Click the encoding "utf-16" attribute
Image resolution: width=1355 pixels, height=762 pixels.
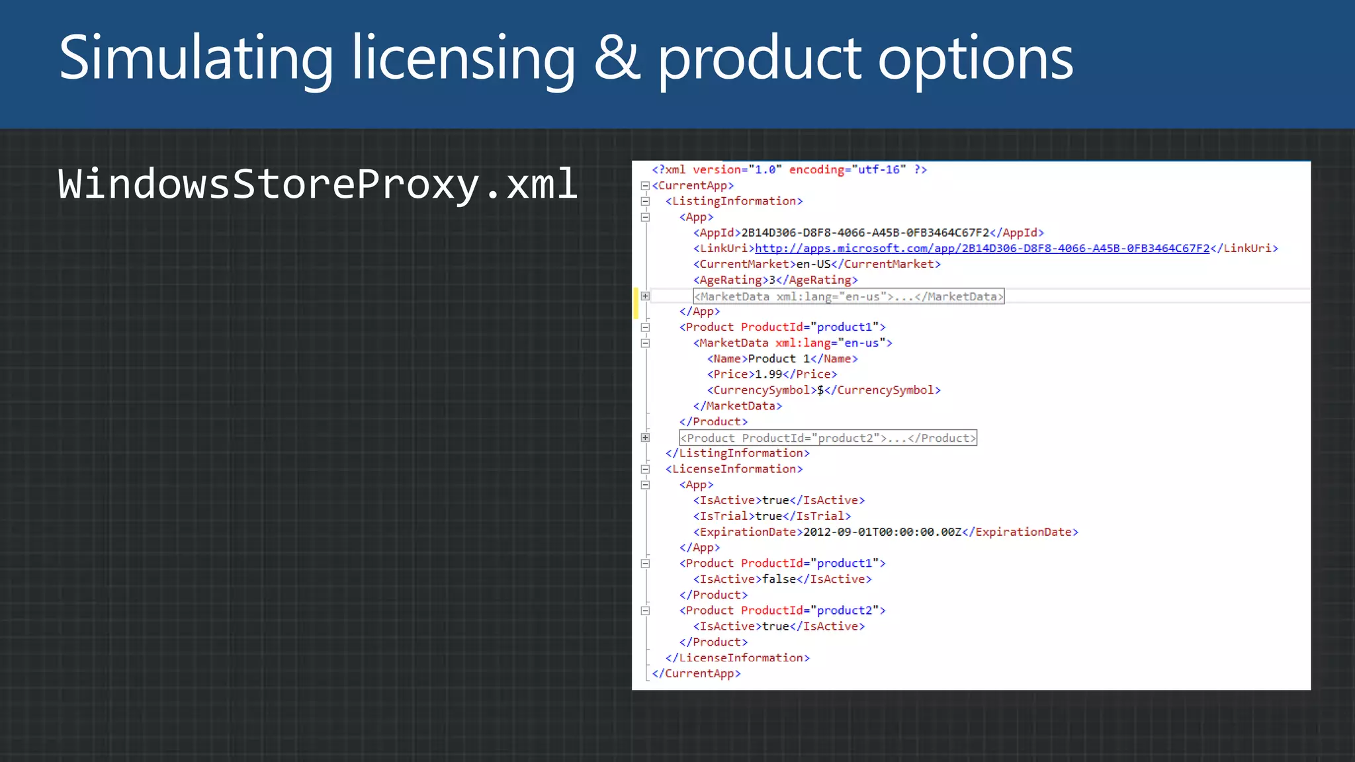[848, 170]
